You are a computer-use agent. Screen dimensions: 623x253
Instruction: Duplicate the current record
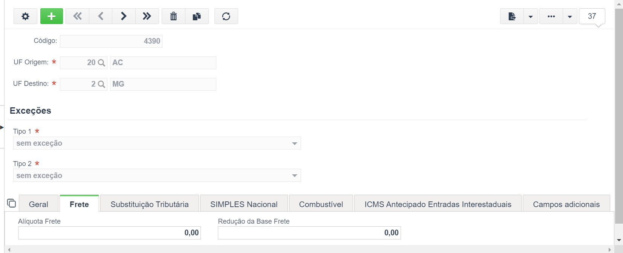pos(197,16)
